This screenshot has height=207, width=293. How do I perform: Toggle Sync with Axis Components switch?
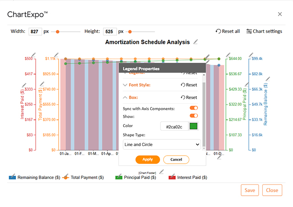pos(194,108)
